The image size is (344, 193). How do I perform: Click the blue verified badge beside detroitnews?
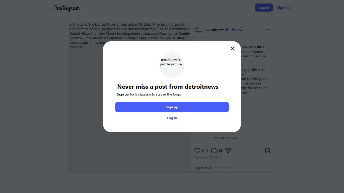(x=227, y=30)
